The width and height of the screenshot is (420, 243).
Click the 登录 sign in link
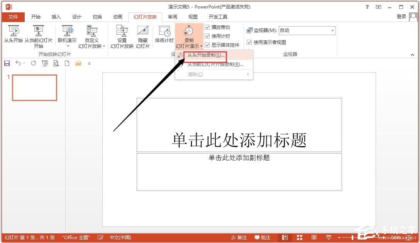401,17
